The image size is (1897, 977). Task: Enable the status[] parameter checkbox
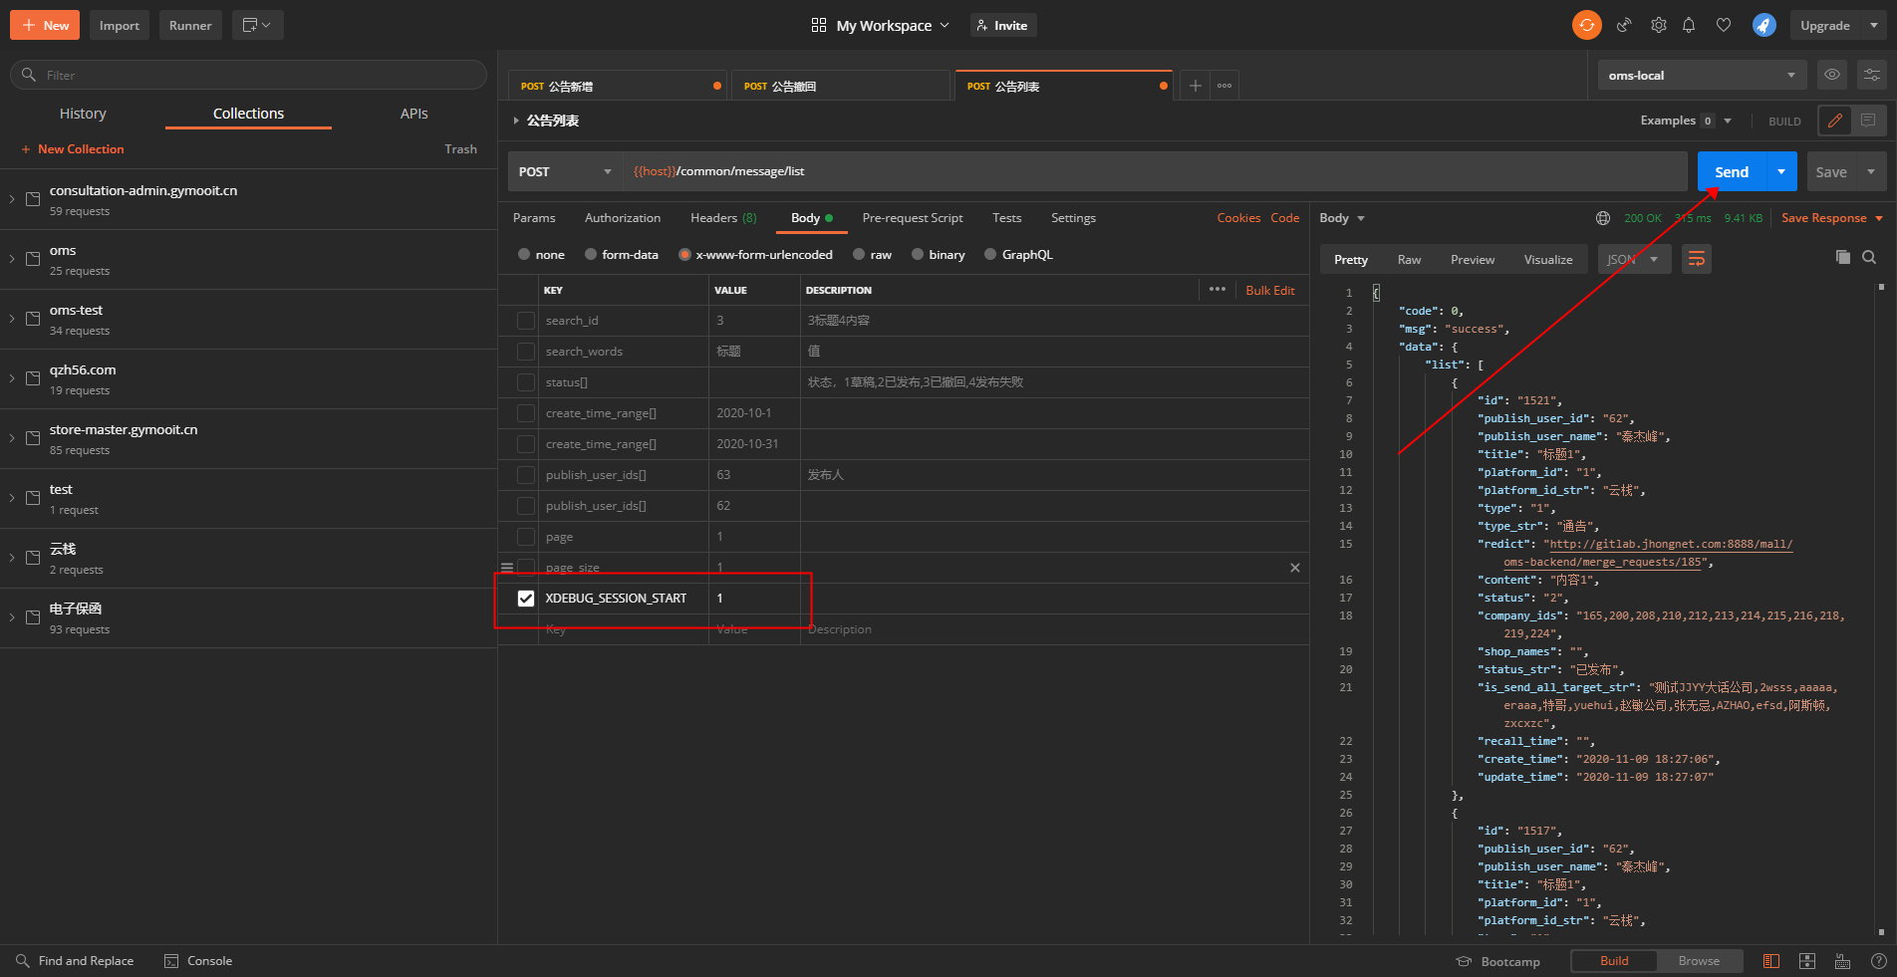[x=525, y=382]
